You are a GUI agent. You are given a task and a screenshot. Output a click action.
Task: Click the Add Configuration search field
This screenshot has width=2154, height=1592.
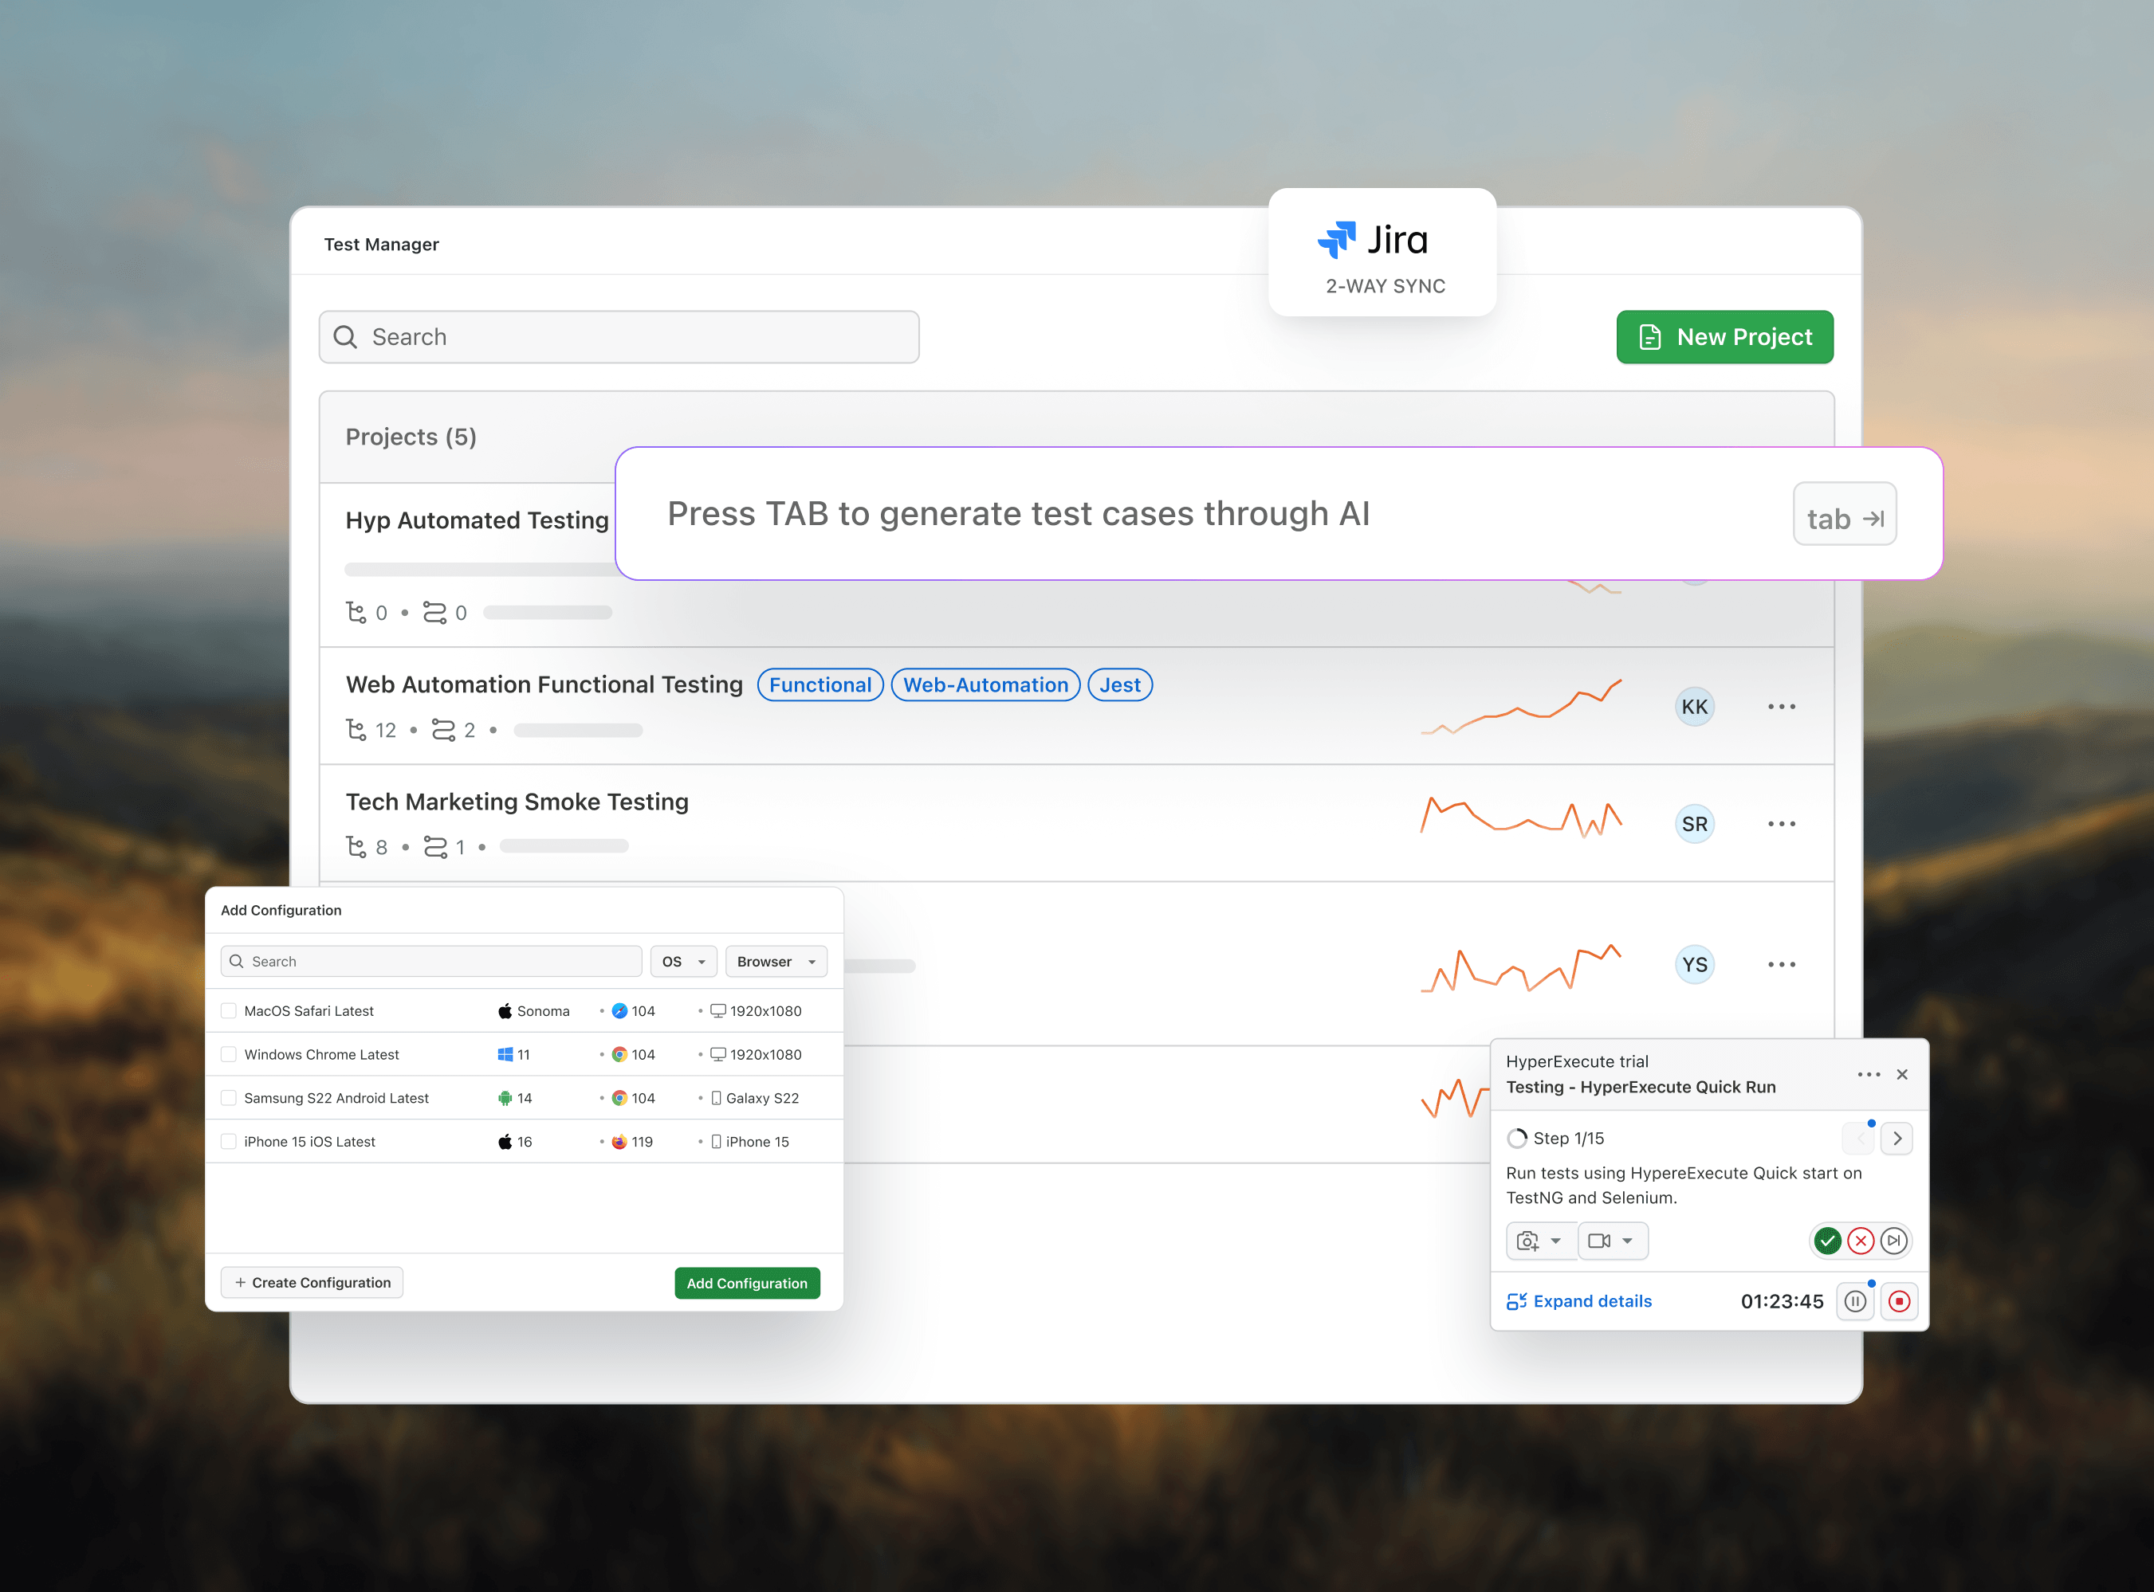[x=431, y=962]
